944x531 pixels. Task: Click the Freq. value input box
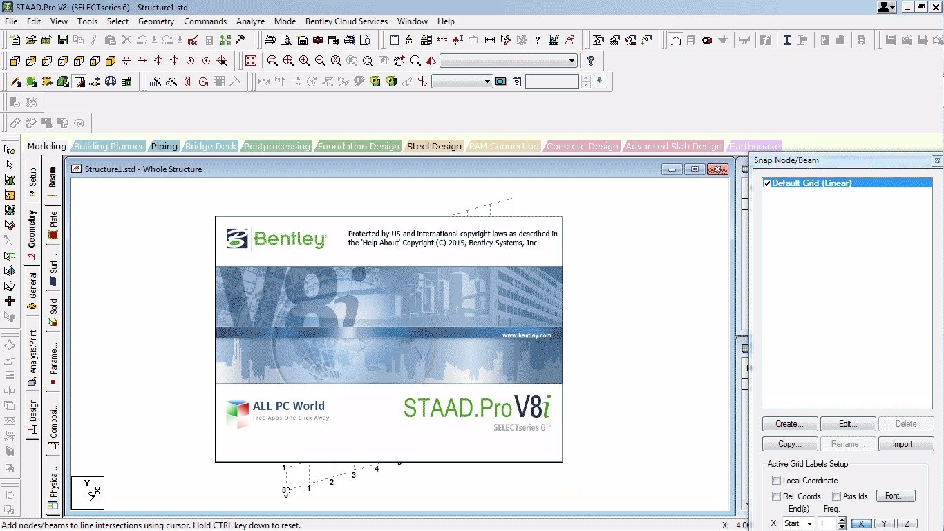pyautogui.click(x=827, y=523)
